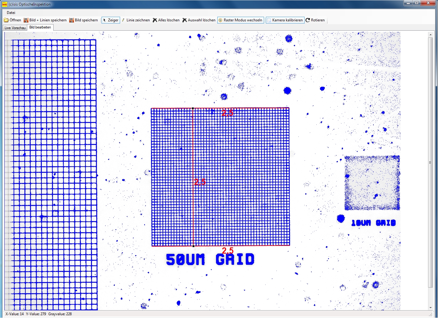Click the vertical scrollbar's down arrow
438x318 pixels.
[430, 307]
